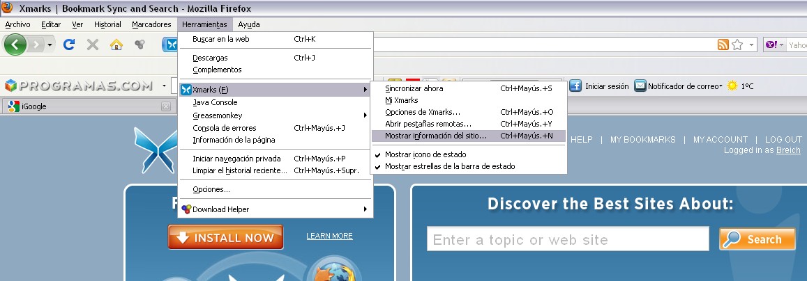807x281 pixels.
Task: Select Información de la página
Action: click(276, 140)
